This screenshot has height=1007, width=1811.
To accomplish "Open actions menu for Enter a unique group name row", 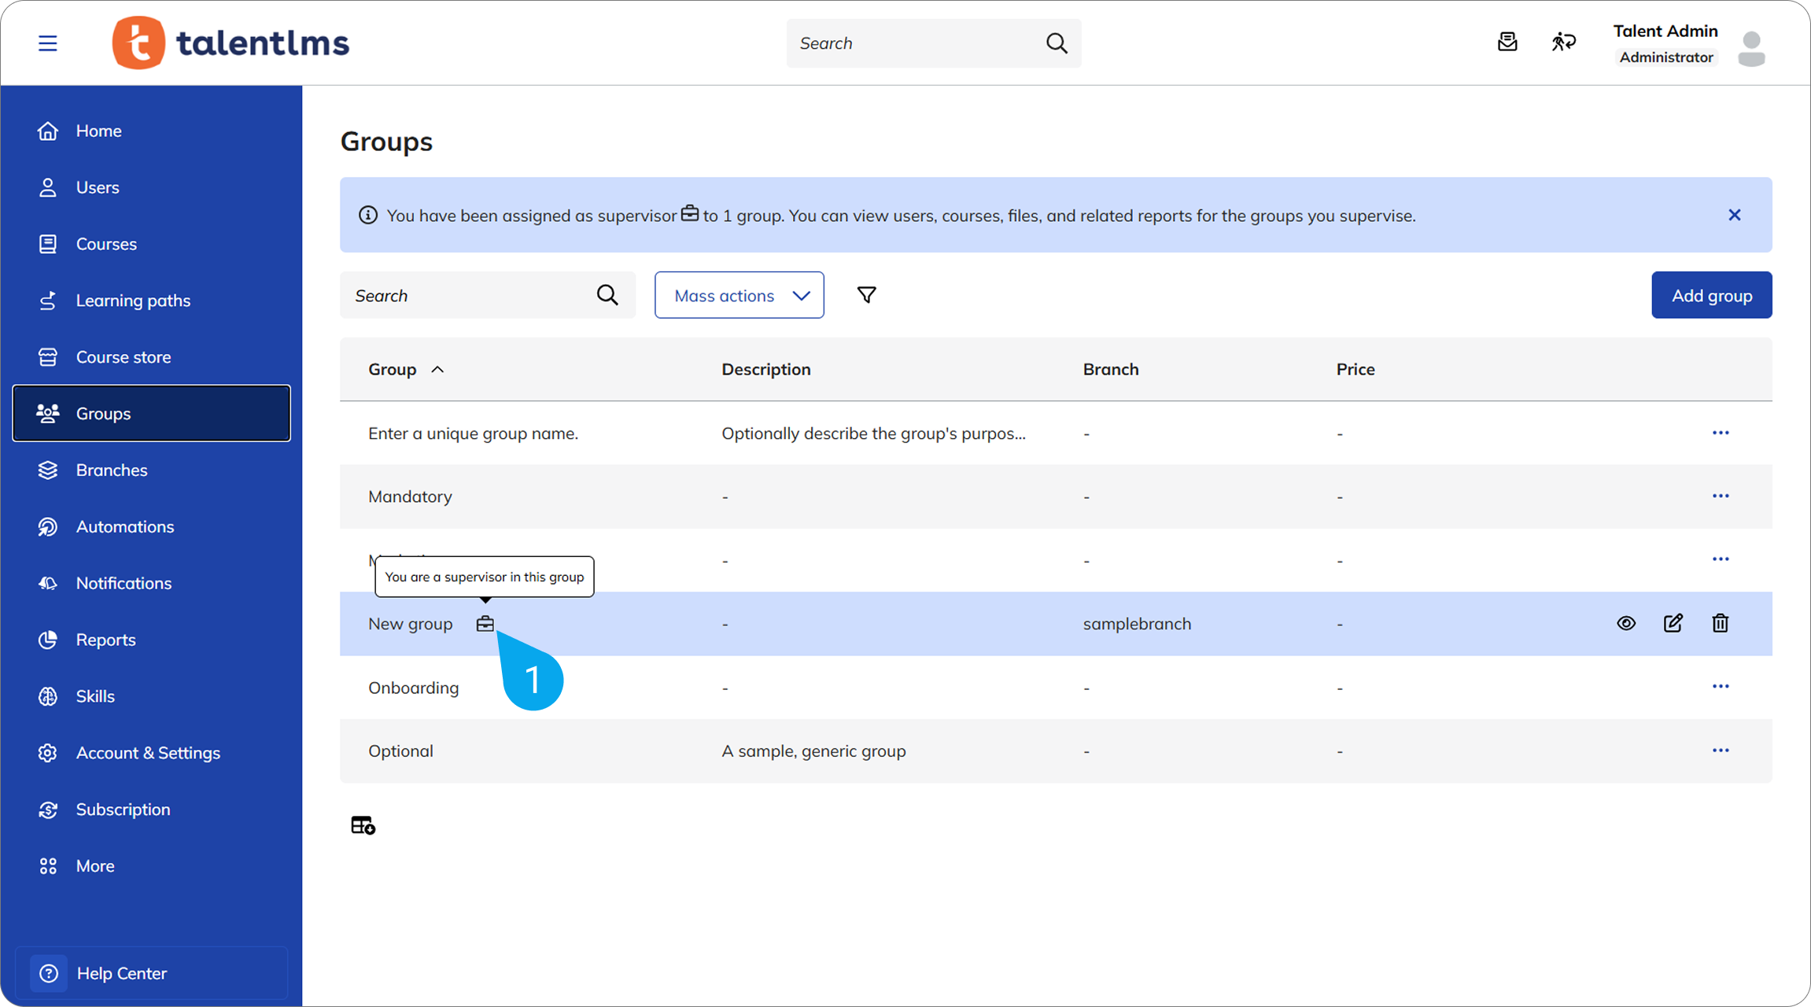I will point(1721,433).
